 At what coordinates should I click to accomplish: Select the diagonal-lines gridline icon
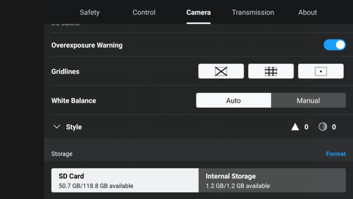click(221, 71)
